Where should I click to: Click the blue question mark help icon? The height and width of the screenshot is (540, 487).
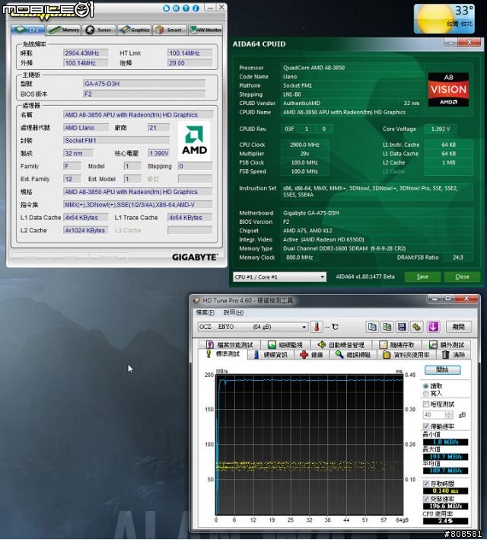coord(186,8)
